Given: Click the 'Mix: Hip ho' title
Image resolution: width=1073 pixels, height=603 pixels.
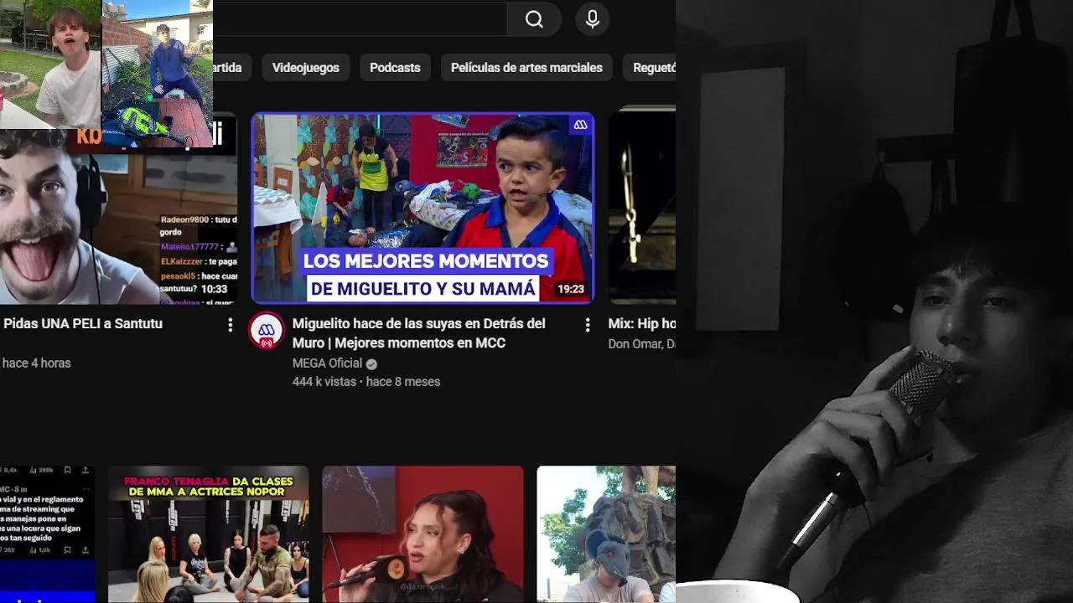Looking at the screenshot, I should click(x=642, y=324).
